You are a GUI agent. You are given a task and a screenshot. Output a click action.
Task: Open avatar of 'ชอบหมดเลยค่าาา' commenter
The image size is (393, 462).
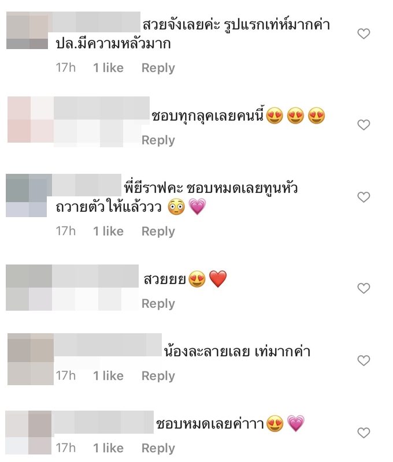tap(28, 433)
